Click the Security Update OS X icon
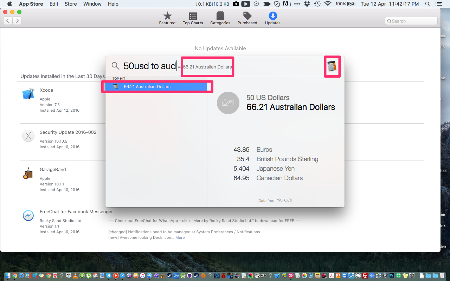The height and width of the screenshot is (281, 450). 28,136
